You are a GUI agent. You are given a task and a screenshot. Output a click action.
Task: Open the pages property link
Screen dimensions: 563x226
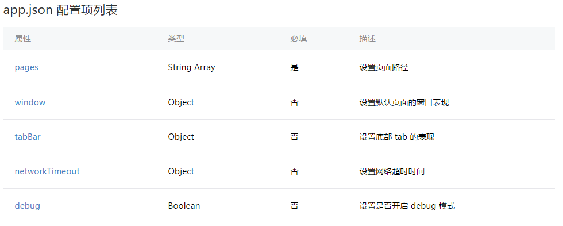[x=26, y=67]
